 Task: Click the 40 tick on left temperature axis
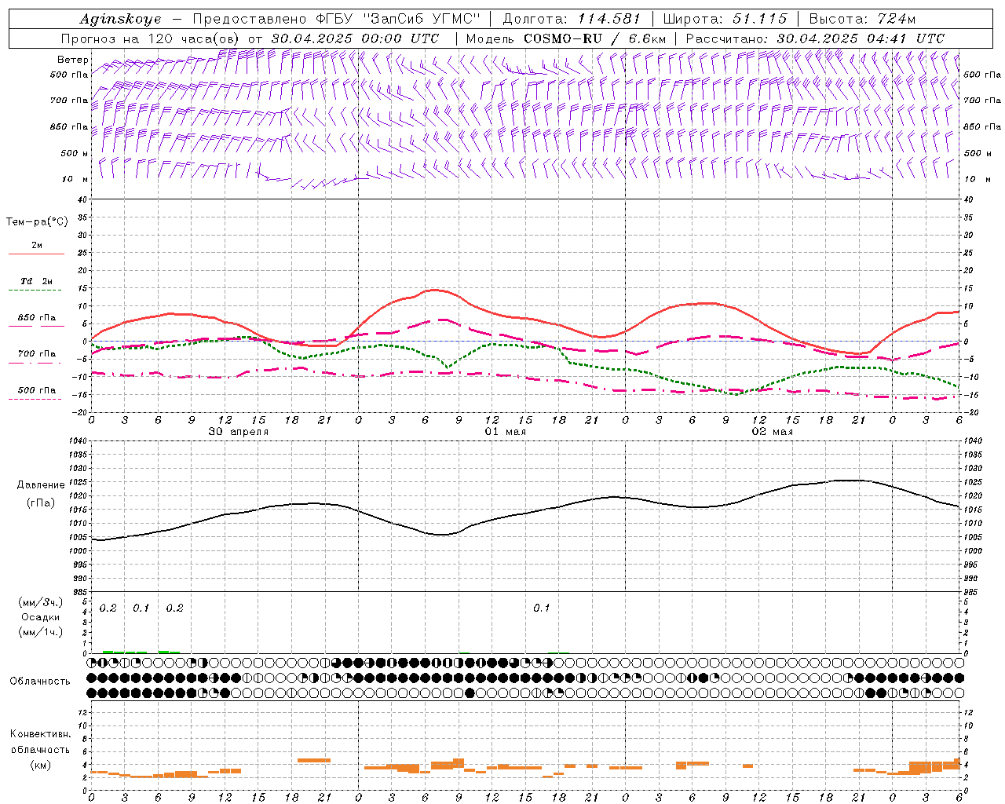(82, 199)
